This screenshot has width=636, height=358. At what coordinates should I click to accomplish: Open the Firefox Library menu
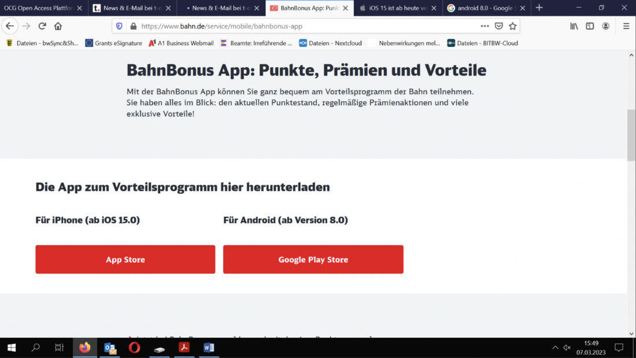tap(573, 26)
